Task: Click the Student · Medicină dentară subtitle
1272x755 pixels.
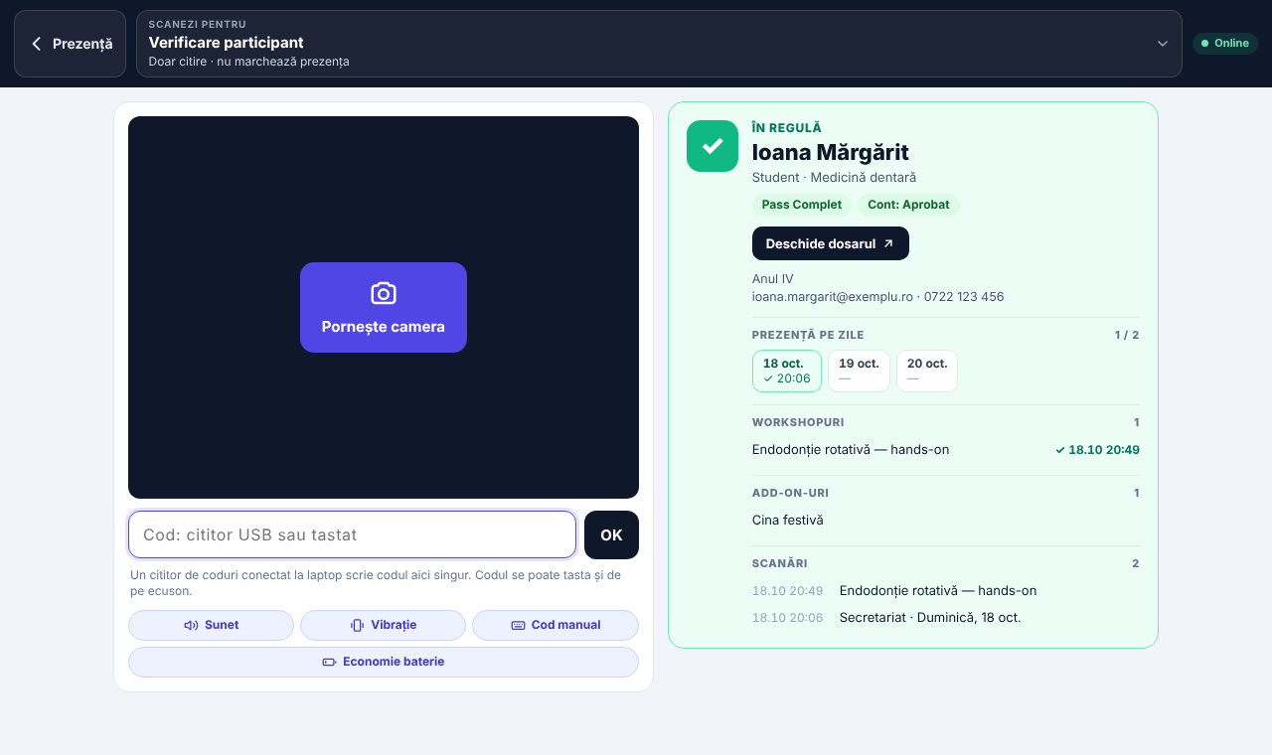Action: pos(834,177)
